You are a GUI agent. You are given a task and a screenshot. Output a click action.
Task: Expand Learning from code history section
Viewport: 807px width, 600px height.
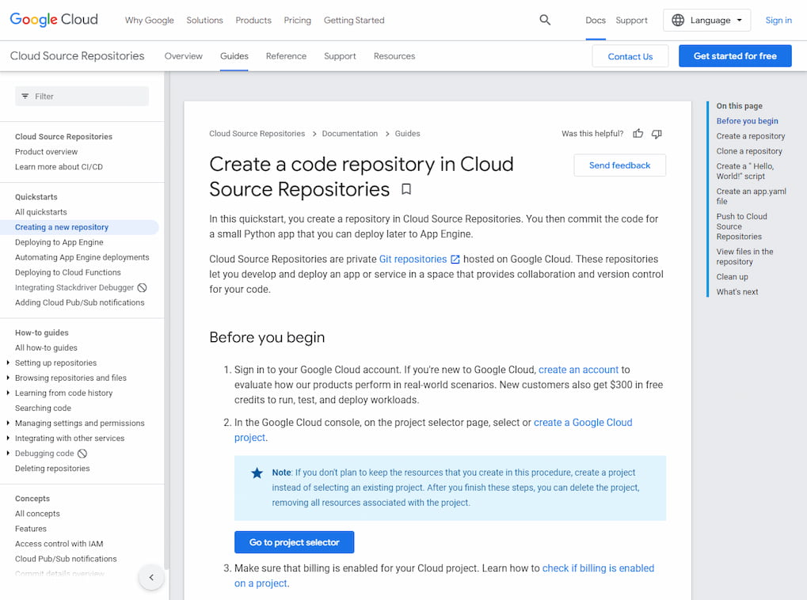point(8,393)
